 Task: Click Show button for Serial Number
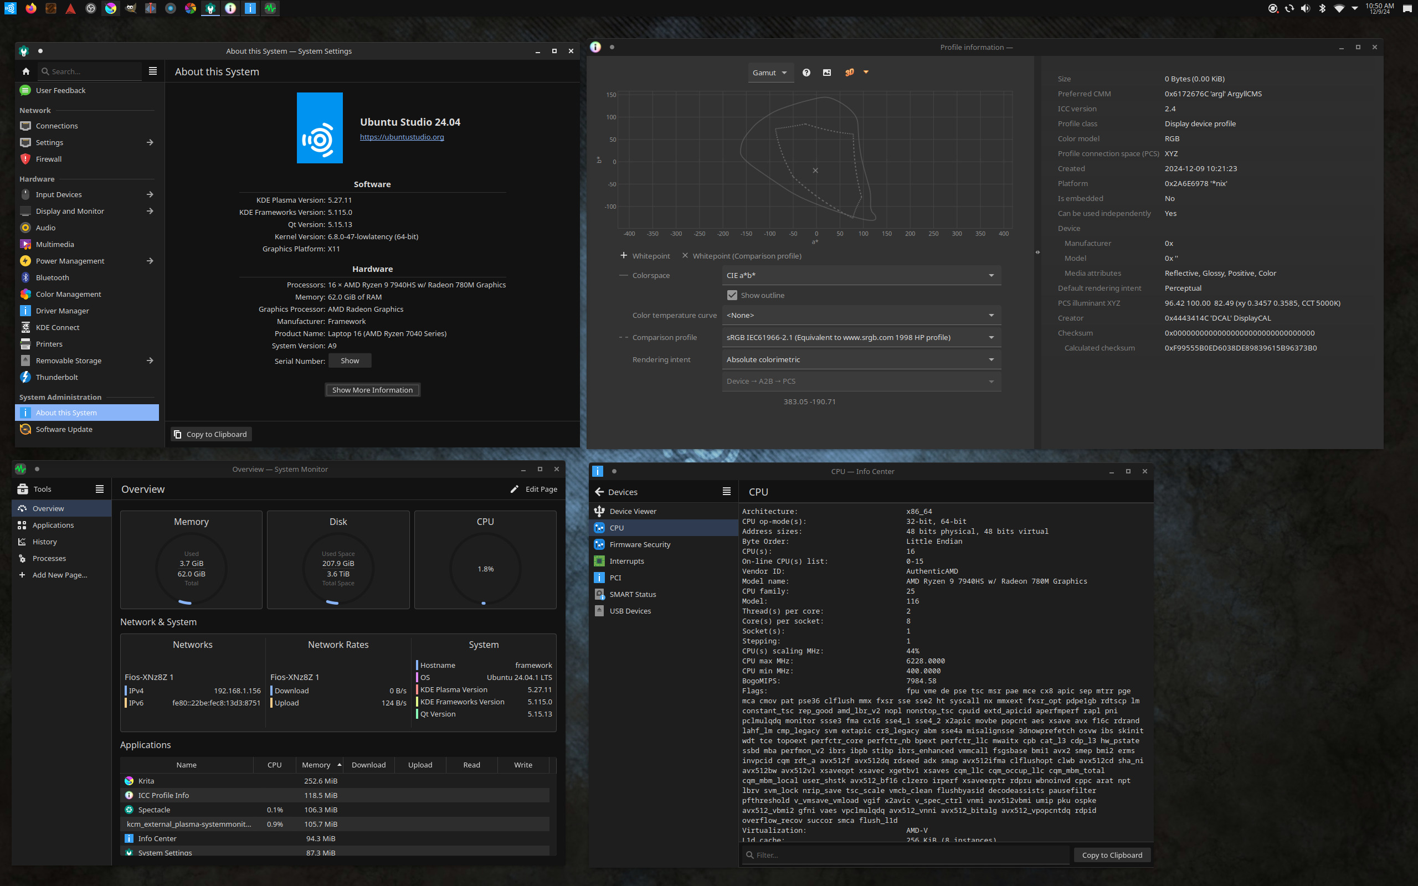point(350,361)
